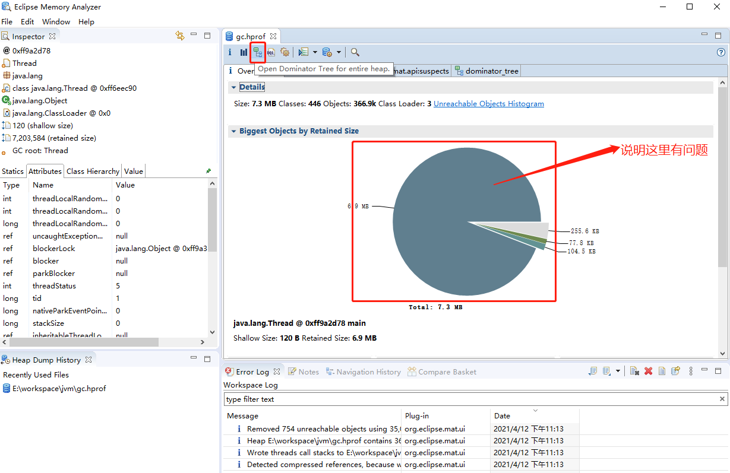Screen dimensions: 730x473
Task: Switch to the dominator_tree tab
Action: (x=486, y=71)
